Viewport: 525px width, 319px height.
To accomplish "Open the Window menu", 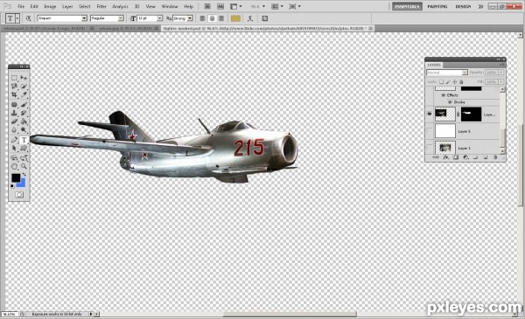I will 170,6.
